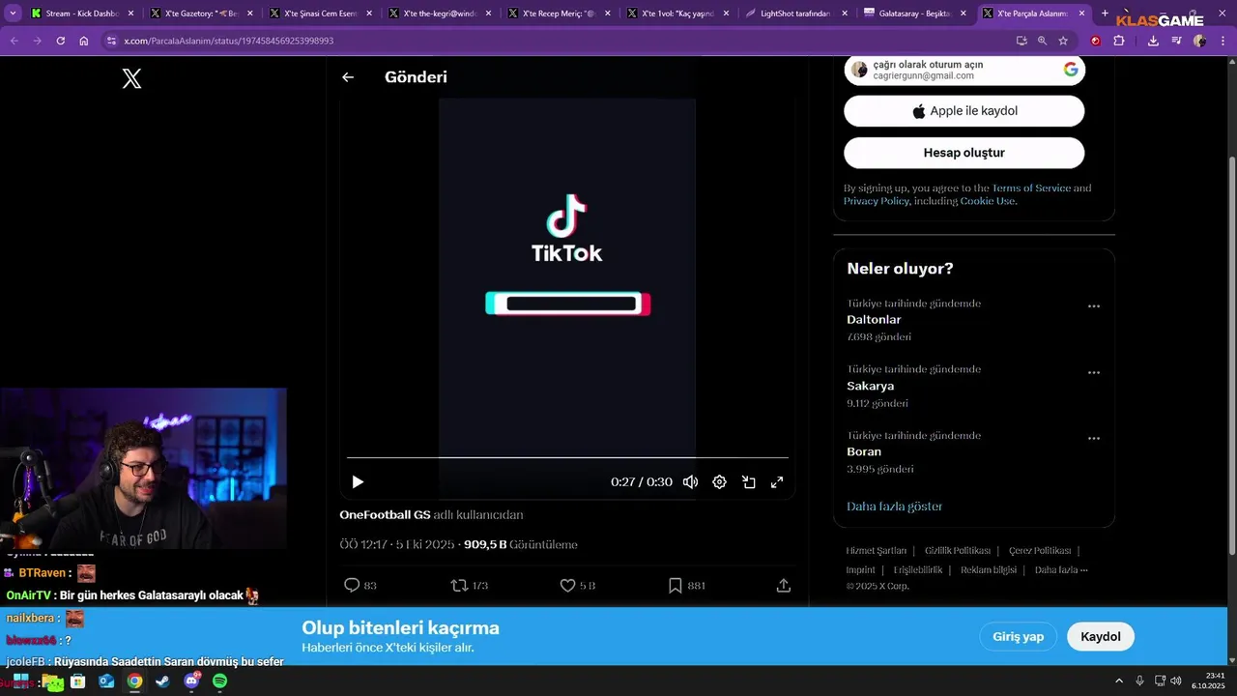The height and width of the screenshot is (696, 1237).
Task: Continue with the çağrı Google account
Action: coord(964,71)
